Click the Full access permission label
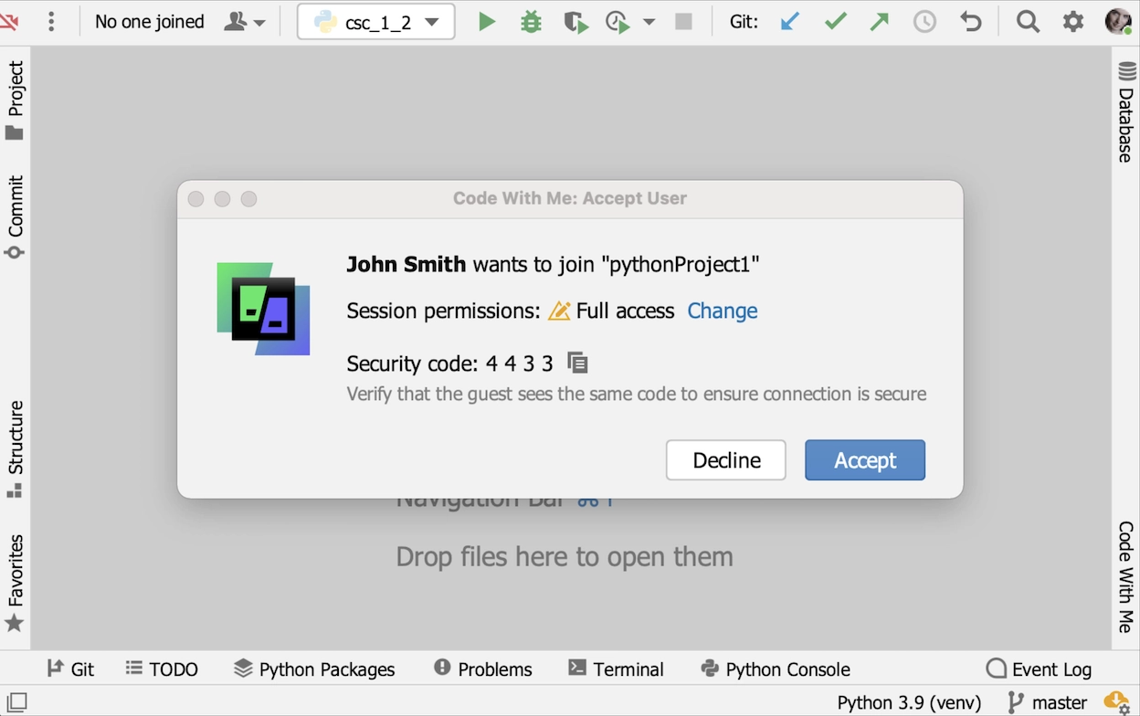Viewport: 1140px width, 716px height. 625,311
